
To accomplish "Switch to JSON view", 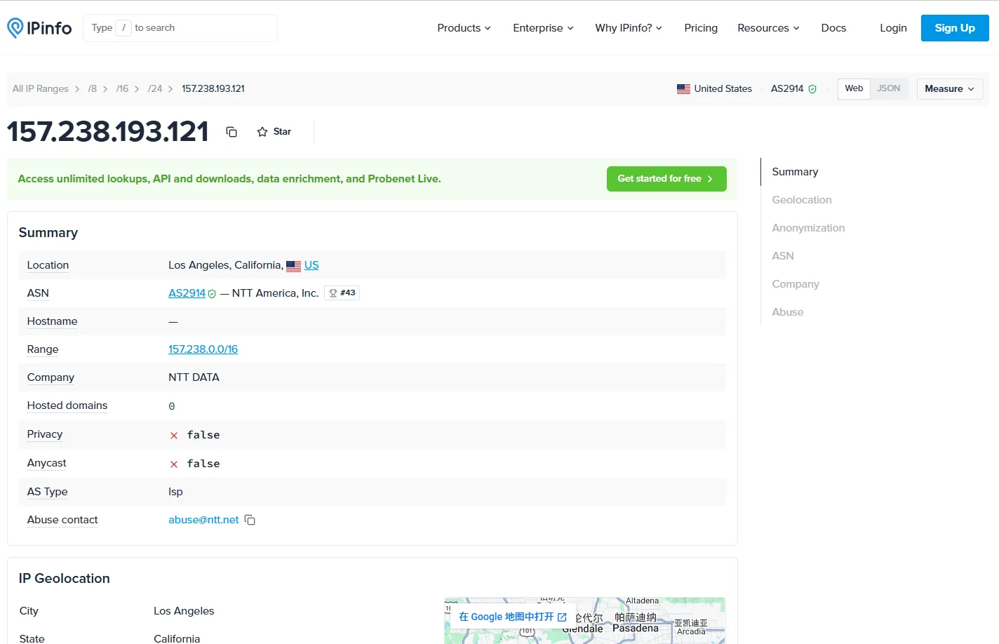I will click(x=889, y=88).
